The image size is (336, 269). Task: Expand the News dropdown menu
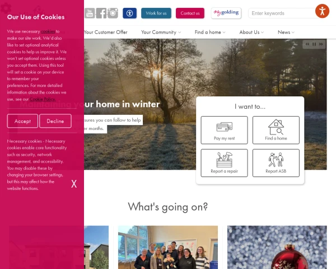click(x=286, y=32)
